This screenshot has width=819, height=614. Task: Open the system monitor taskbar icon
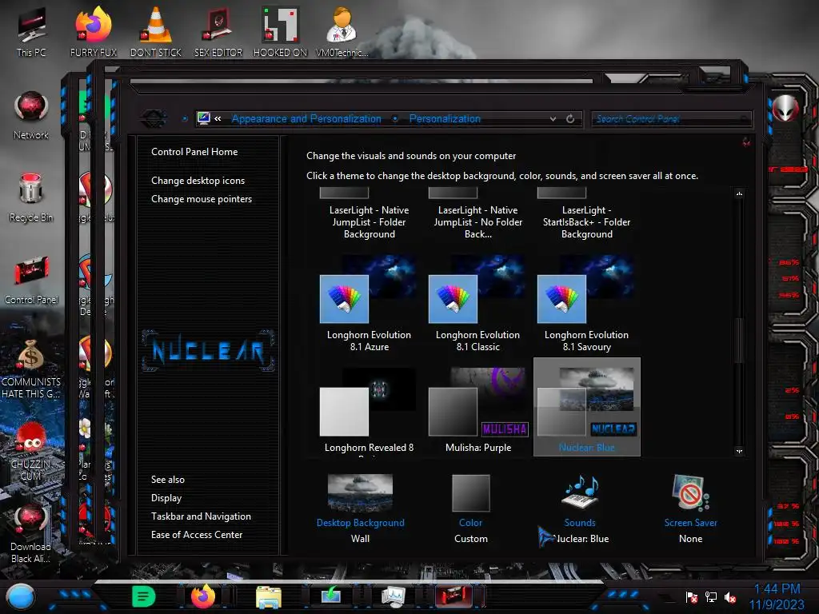[394, 596]
